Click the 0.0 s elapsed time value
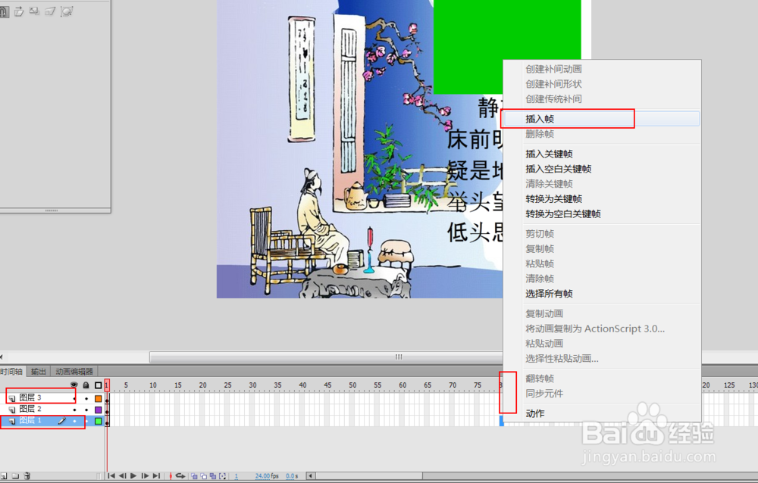758x483 pixels. pyautogui.click(x=292, y=476)
